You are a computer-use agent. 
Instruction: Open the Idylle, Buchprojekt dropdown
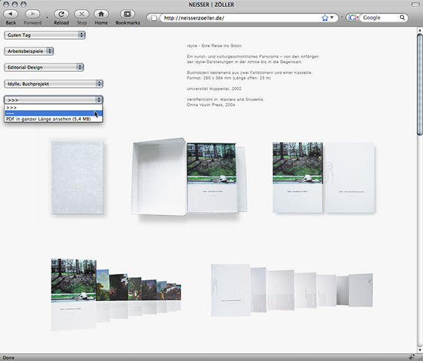point(53,84)
